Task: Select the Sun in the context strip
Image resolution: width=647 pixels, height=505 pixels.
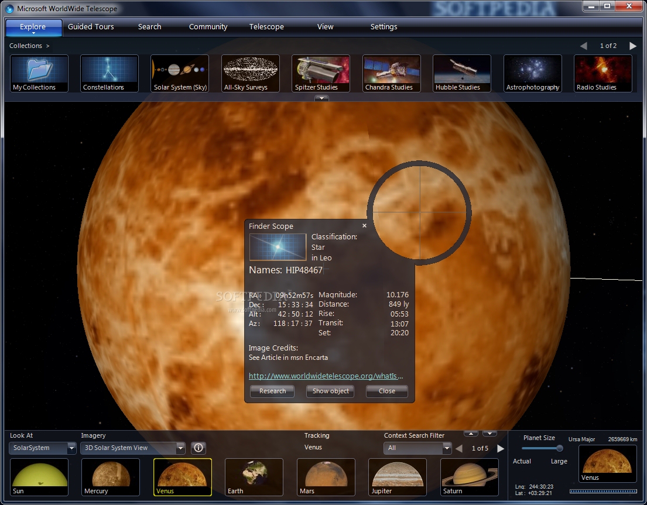Action: [39, 477]
